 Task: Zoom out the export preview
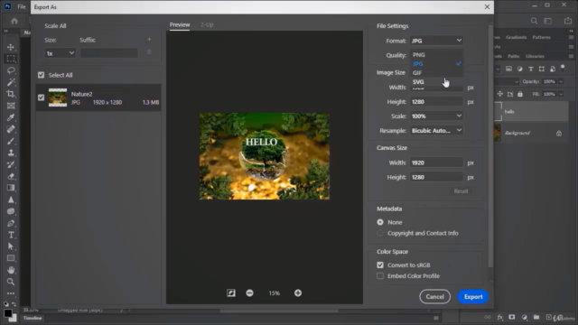click(249, 292)
